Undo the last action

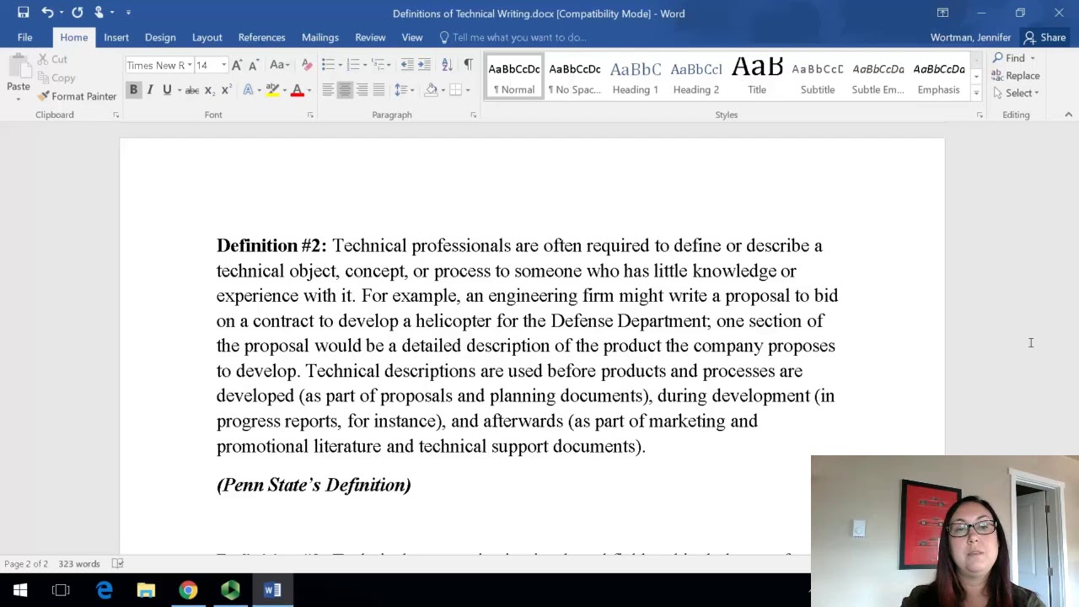[47, 13]
